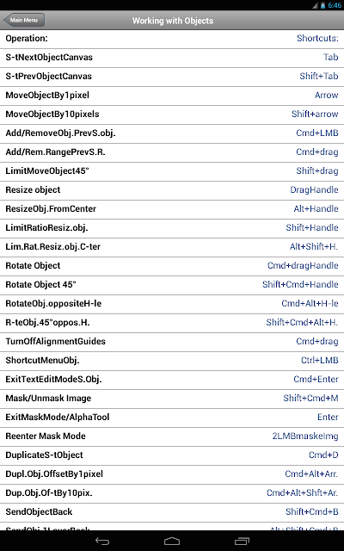Choose the Reenter Mask Mode row
The image size is (344, 551).
pos(172,436)
